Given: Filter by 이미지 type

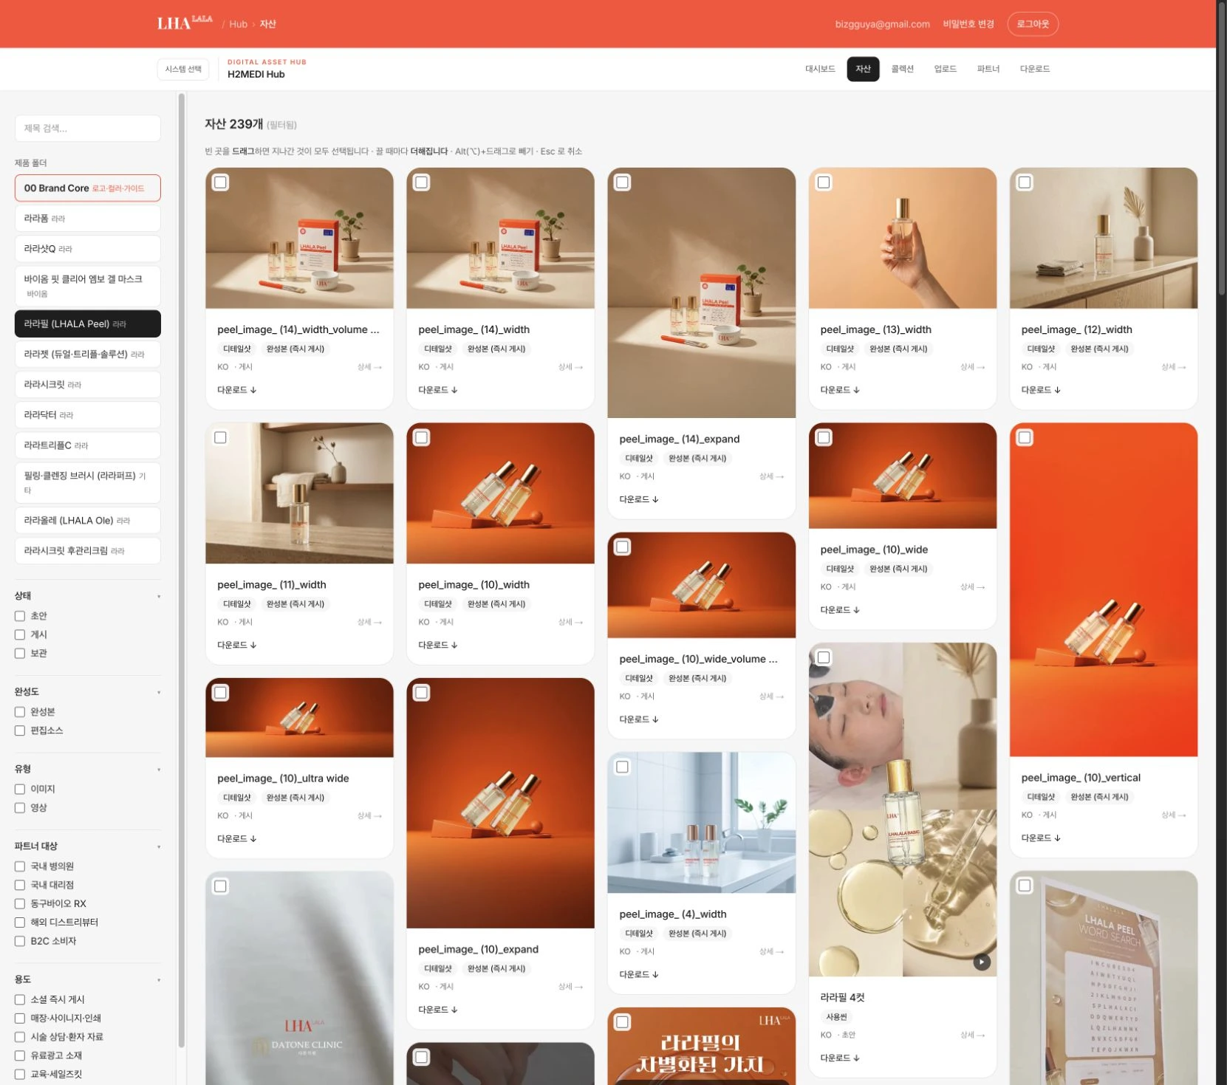Looking at the screenshot, I should [x=20, y=790].
